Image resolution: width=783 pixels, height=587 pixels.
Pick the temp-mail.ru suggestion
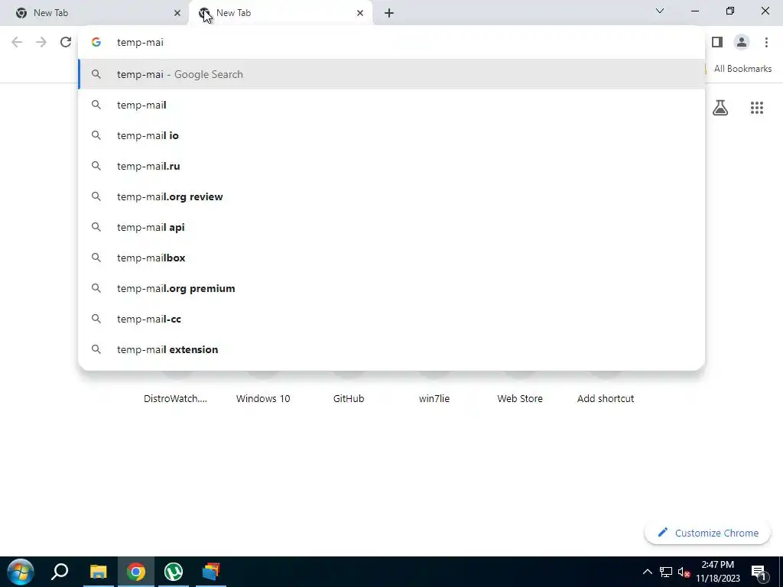[391, 166]
